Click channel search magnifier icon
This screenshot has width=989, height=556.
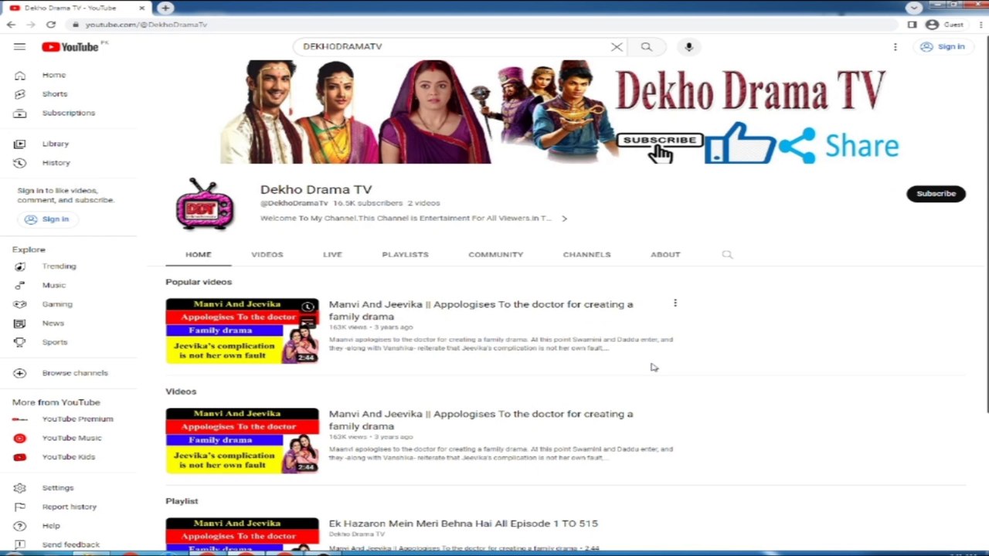727,255
